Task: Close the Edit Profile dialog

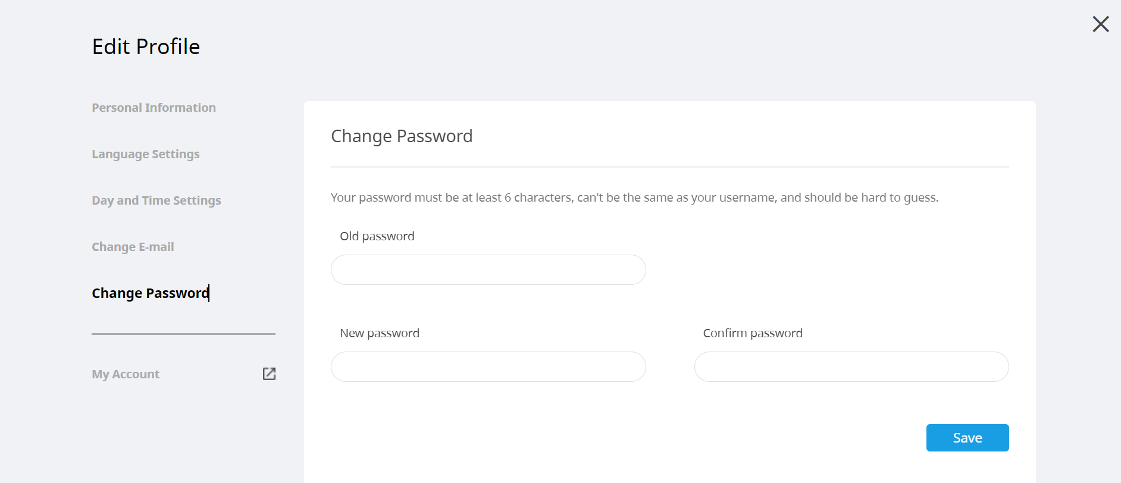Action: pyautogui.click(x=1101, y=24)
